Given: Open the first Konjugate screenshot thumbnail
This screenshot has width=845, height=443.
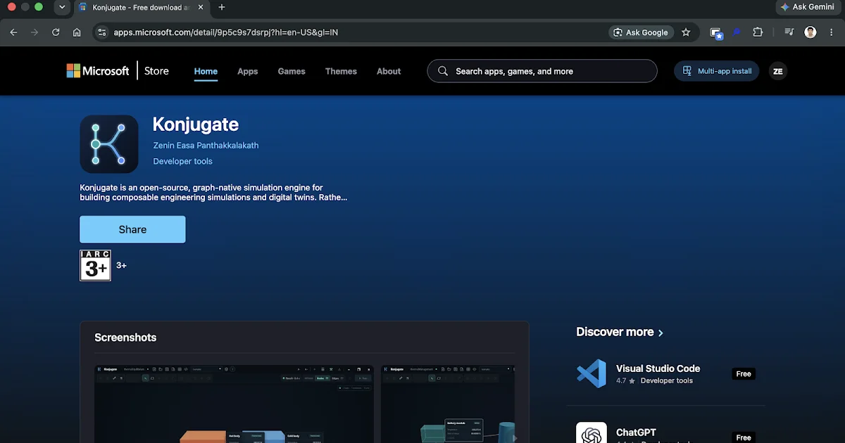Looking at the screenshot, I should point(234,404).
